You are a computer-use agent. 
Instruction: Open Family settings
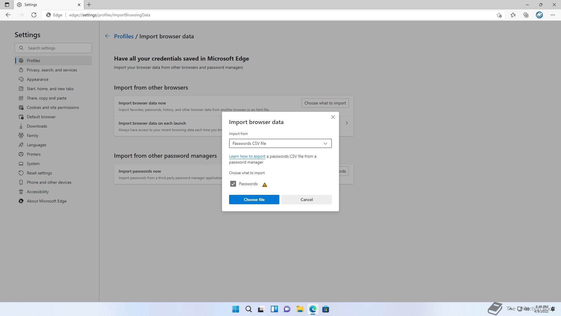tap(53, 135)
